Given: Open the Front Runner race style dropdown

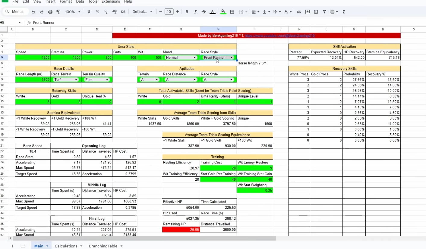Looking at the screenshot, I should (218, 58).
